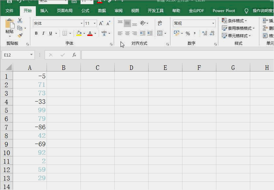Open the Name Box dropdown arrow
Image resolution: width=274 pixels, height=190 pixels.
tap(31, 55)
